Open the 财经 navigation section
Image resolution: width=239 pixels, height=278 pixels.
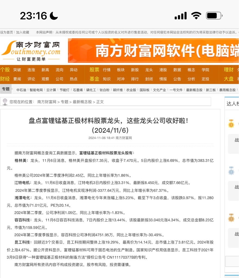coord(5,79)
